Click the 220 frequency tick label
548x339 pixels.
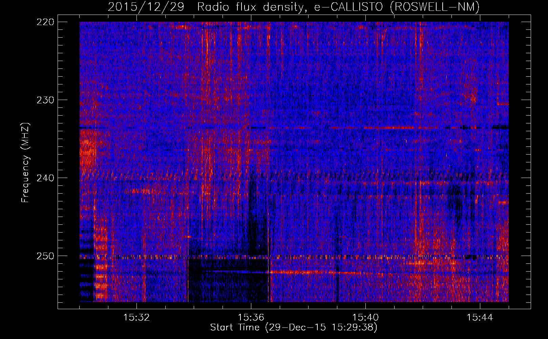45,22
